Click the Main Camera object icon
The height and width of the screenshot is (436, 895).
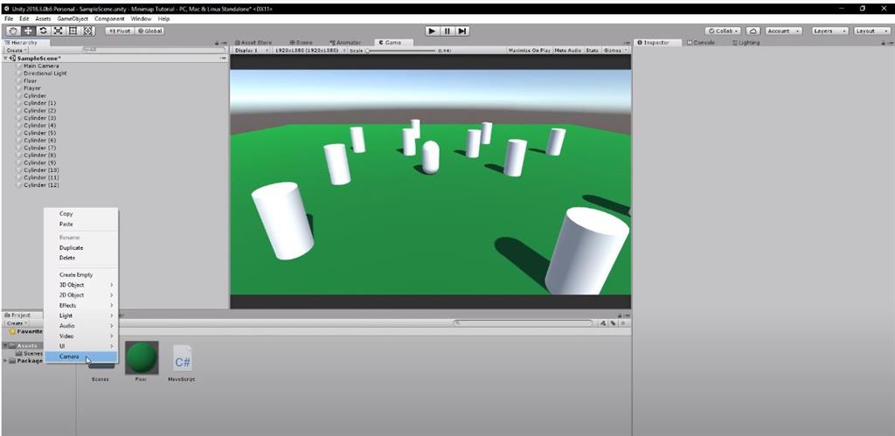[x=19, y=66]
